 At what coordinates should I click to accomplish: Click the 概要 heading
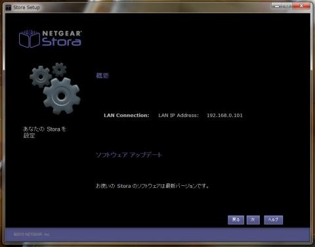click(102, 76)
